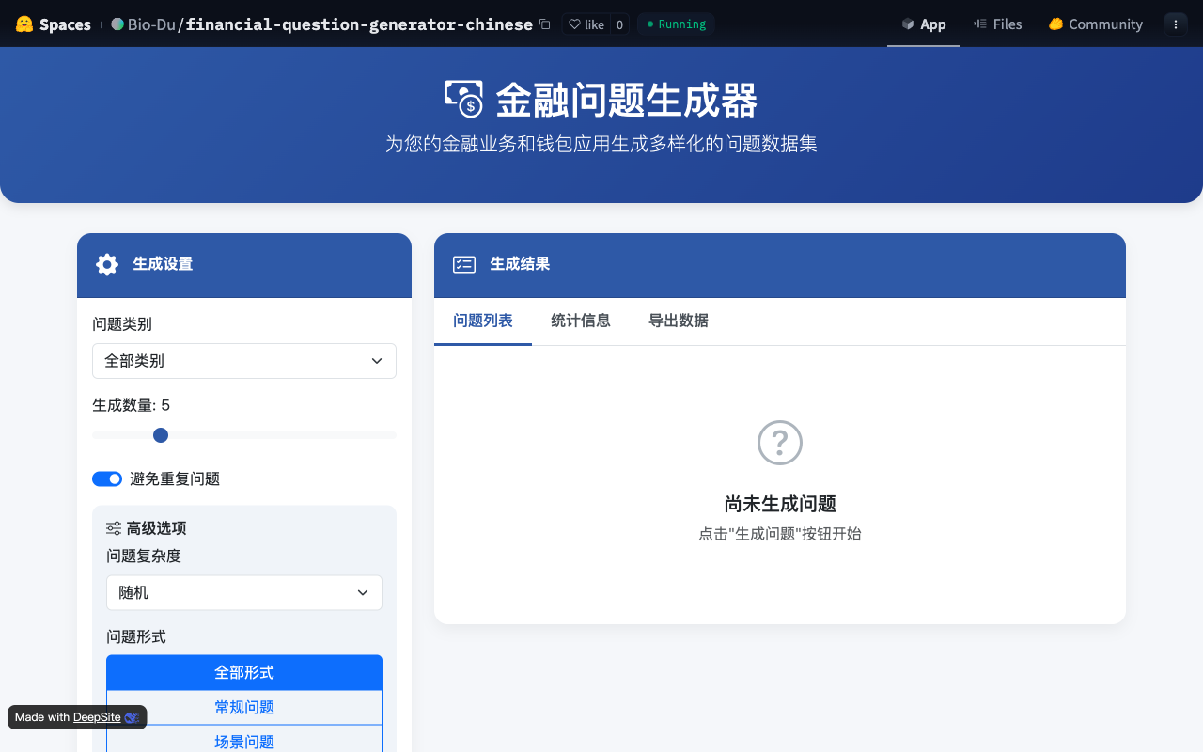Click the 金融问题生成器 title
1203x752 pixels.
(x=626, y=100)
